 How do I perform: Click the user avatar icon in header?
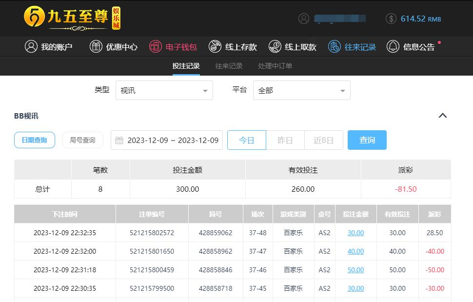pos(304,19)
